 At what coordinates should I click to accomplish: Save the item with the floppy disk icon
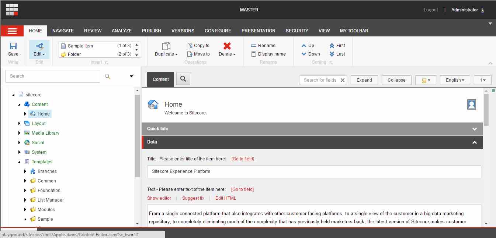[x=13, y=49]
